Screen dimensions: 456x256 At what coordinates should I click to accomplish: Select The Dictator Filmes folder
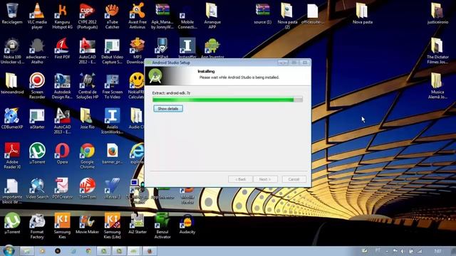437,51
